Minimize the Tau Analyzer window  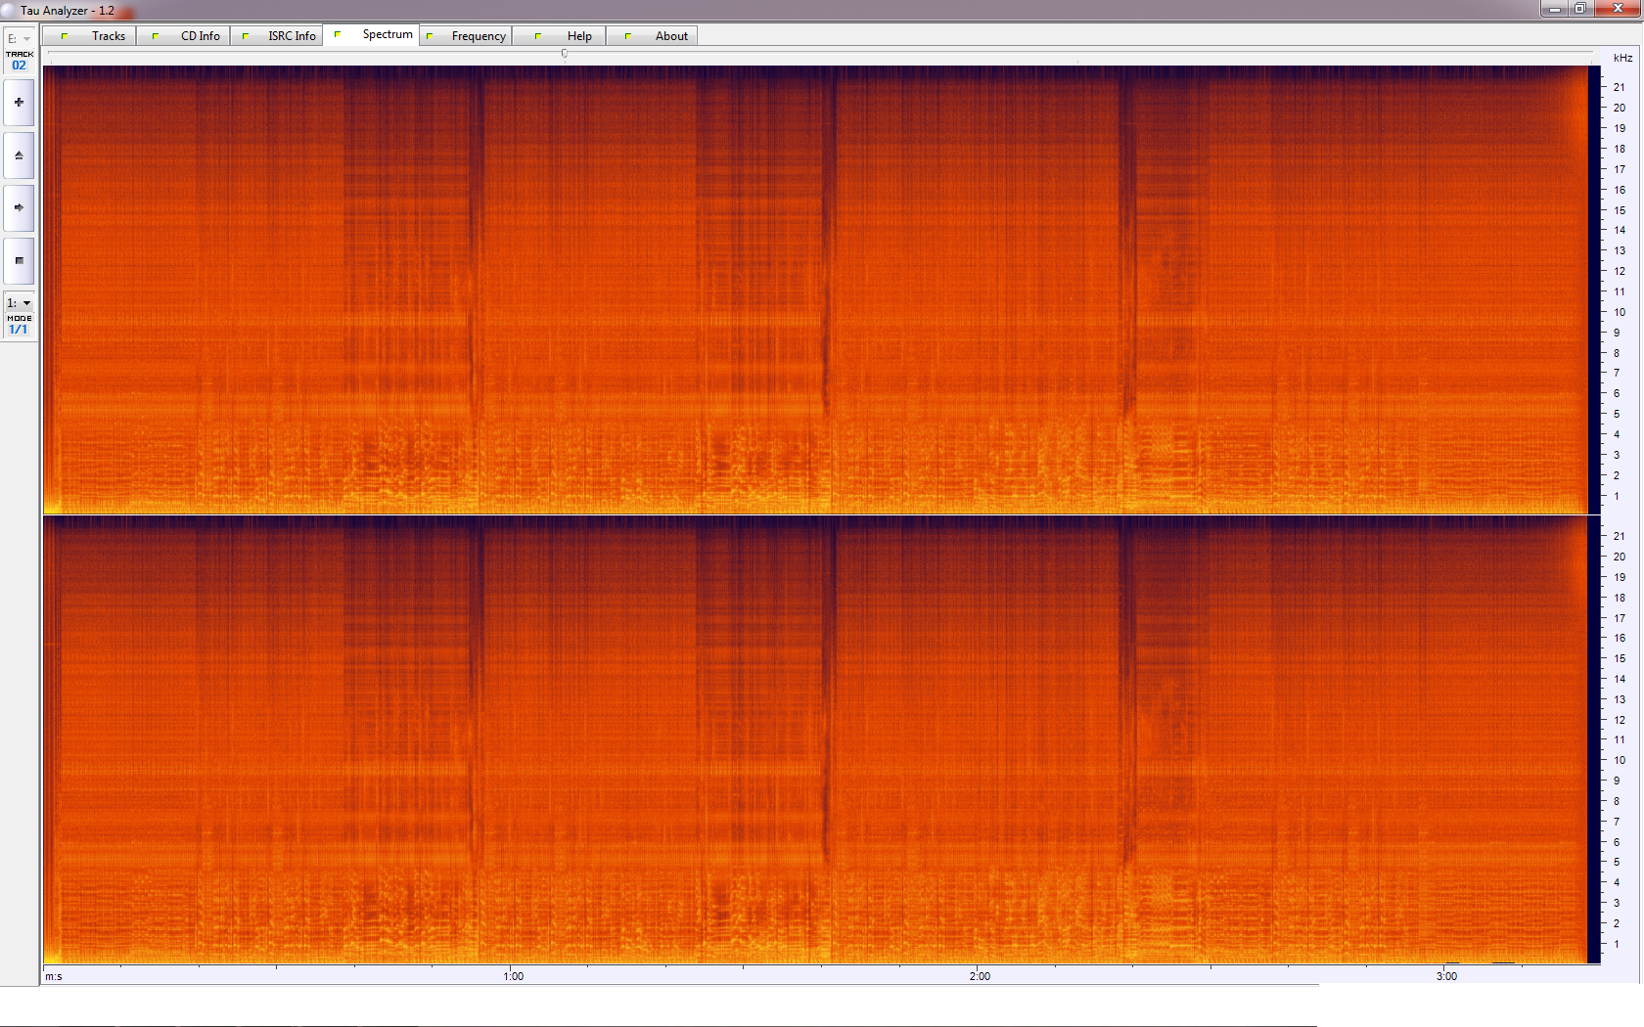pyautogui.click(x=1554, y=9)
